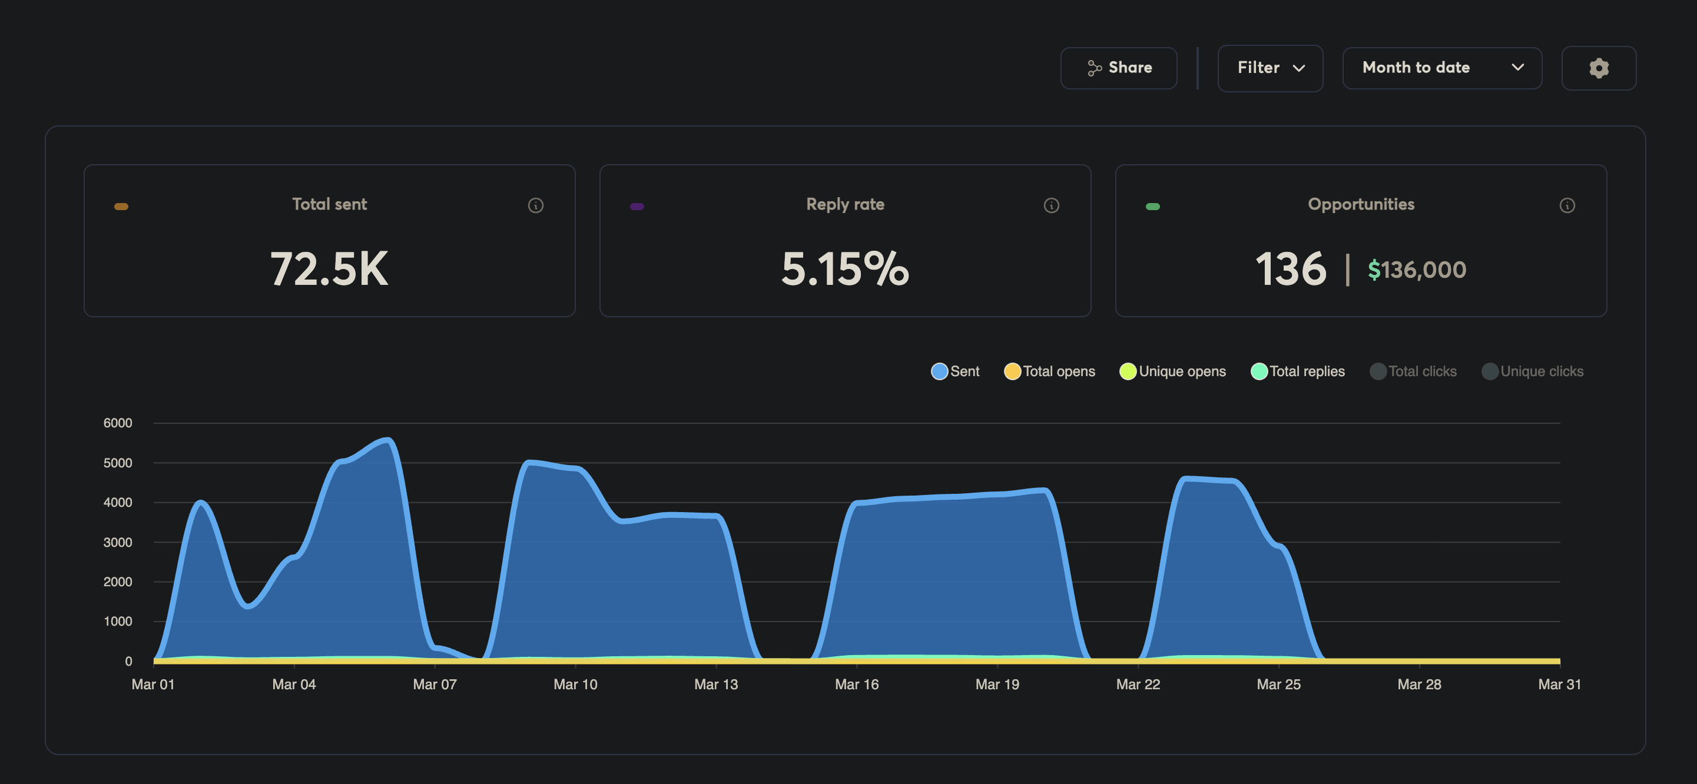Viewport: 1697px width, 784px height.
Task: Click the Mar 10 x-axis label
Action: pyautogui.click(x=575, y=684)
